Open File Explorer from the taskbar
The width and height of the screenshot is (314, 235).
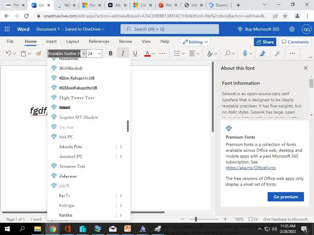tap(37, 229)
